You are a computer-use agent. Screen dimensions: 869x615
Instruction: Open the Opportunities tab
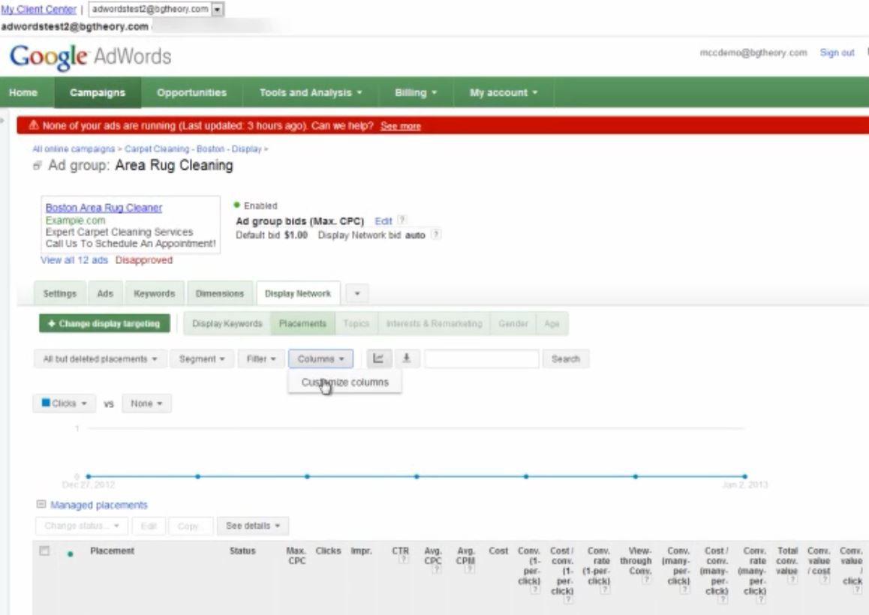click(192, 92)
